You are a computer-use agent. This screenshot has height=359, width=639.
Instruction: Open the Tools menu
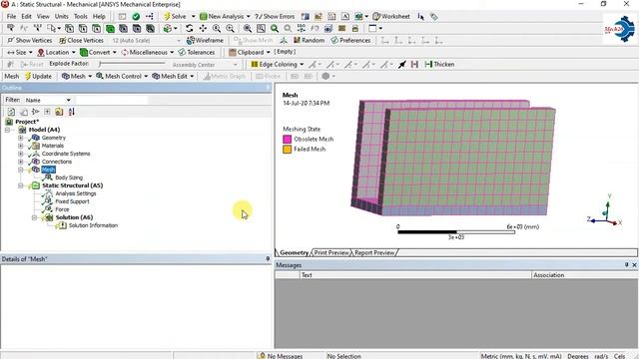(x=81, y=16)
